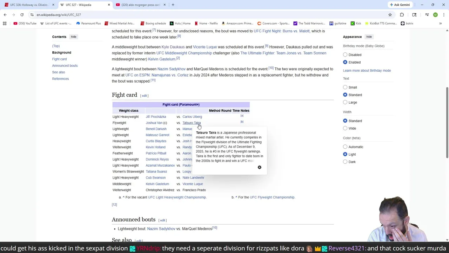Open the media control icon in the toolbar
The height and width of the screenshot is (253, 449).
[427, 15]
